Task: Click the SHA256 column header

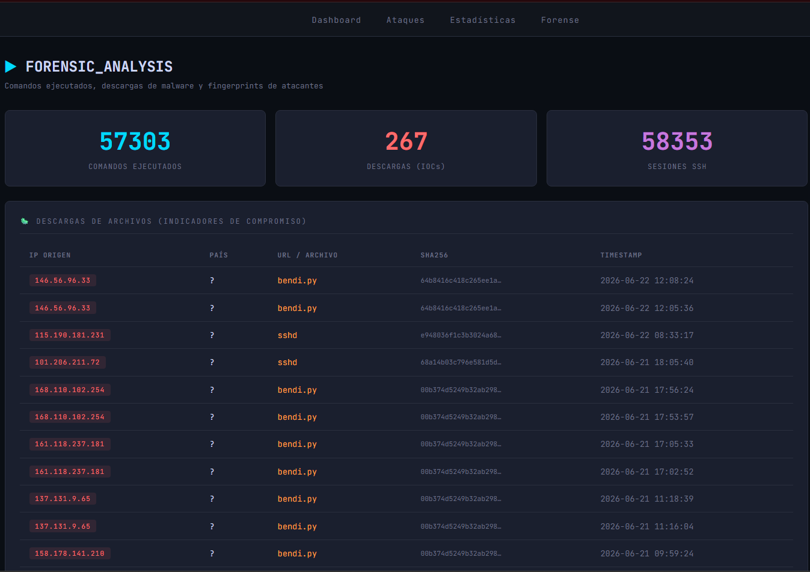Action: tap(434, 255)
